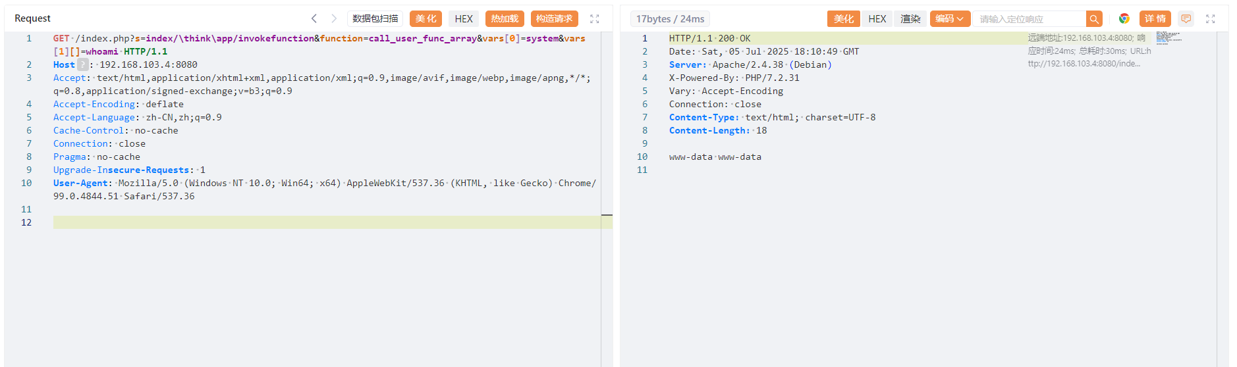
Task: Click the Request editor vertical scrollbar marker
Action: coord(607,215)
